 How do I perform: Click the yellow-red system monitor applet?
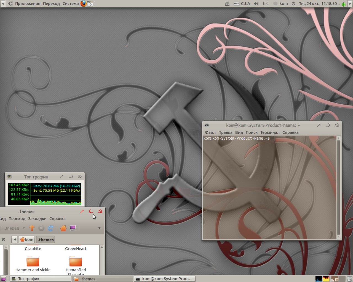[326, 279]
